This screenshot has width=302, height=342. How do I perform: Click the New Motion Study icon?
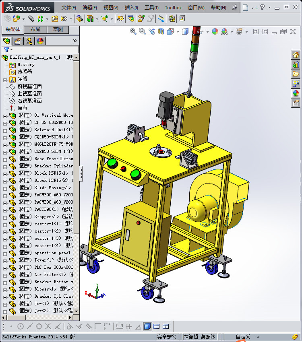click(x=120, y=19)
